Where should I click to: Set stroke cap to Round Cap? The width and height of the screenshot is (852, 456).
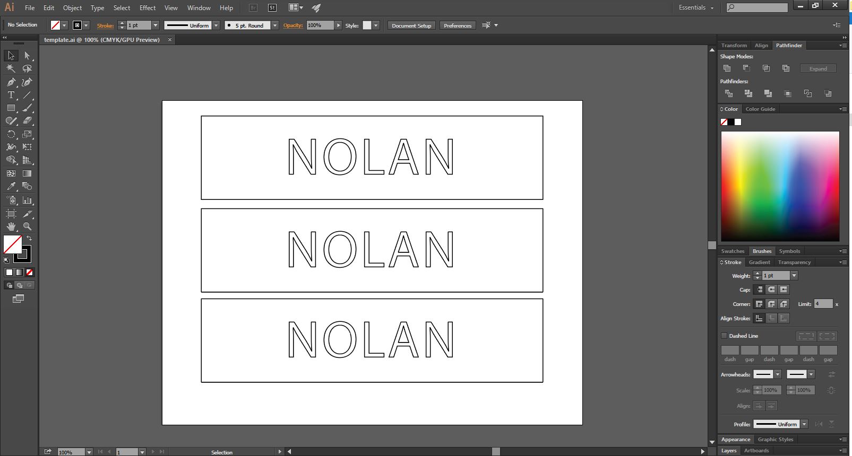tap(771, 290)
